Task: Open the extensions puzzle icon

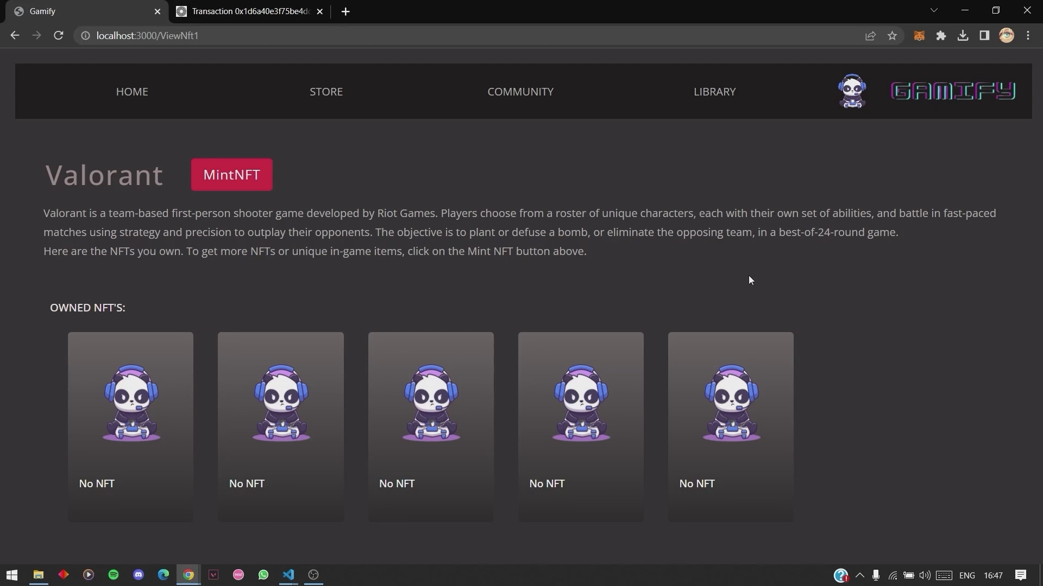Action: (941, 36)
